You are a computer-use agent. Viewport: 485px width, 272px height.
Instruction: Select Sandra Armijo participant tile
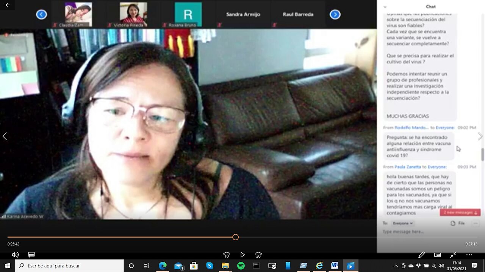pos(243,14)
